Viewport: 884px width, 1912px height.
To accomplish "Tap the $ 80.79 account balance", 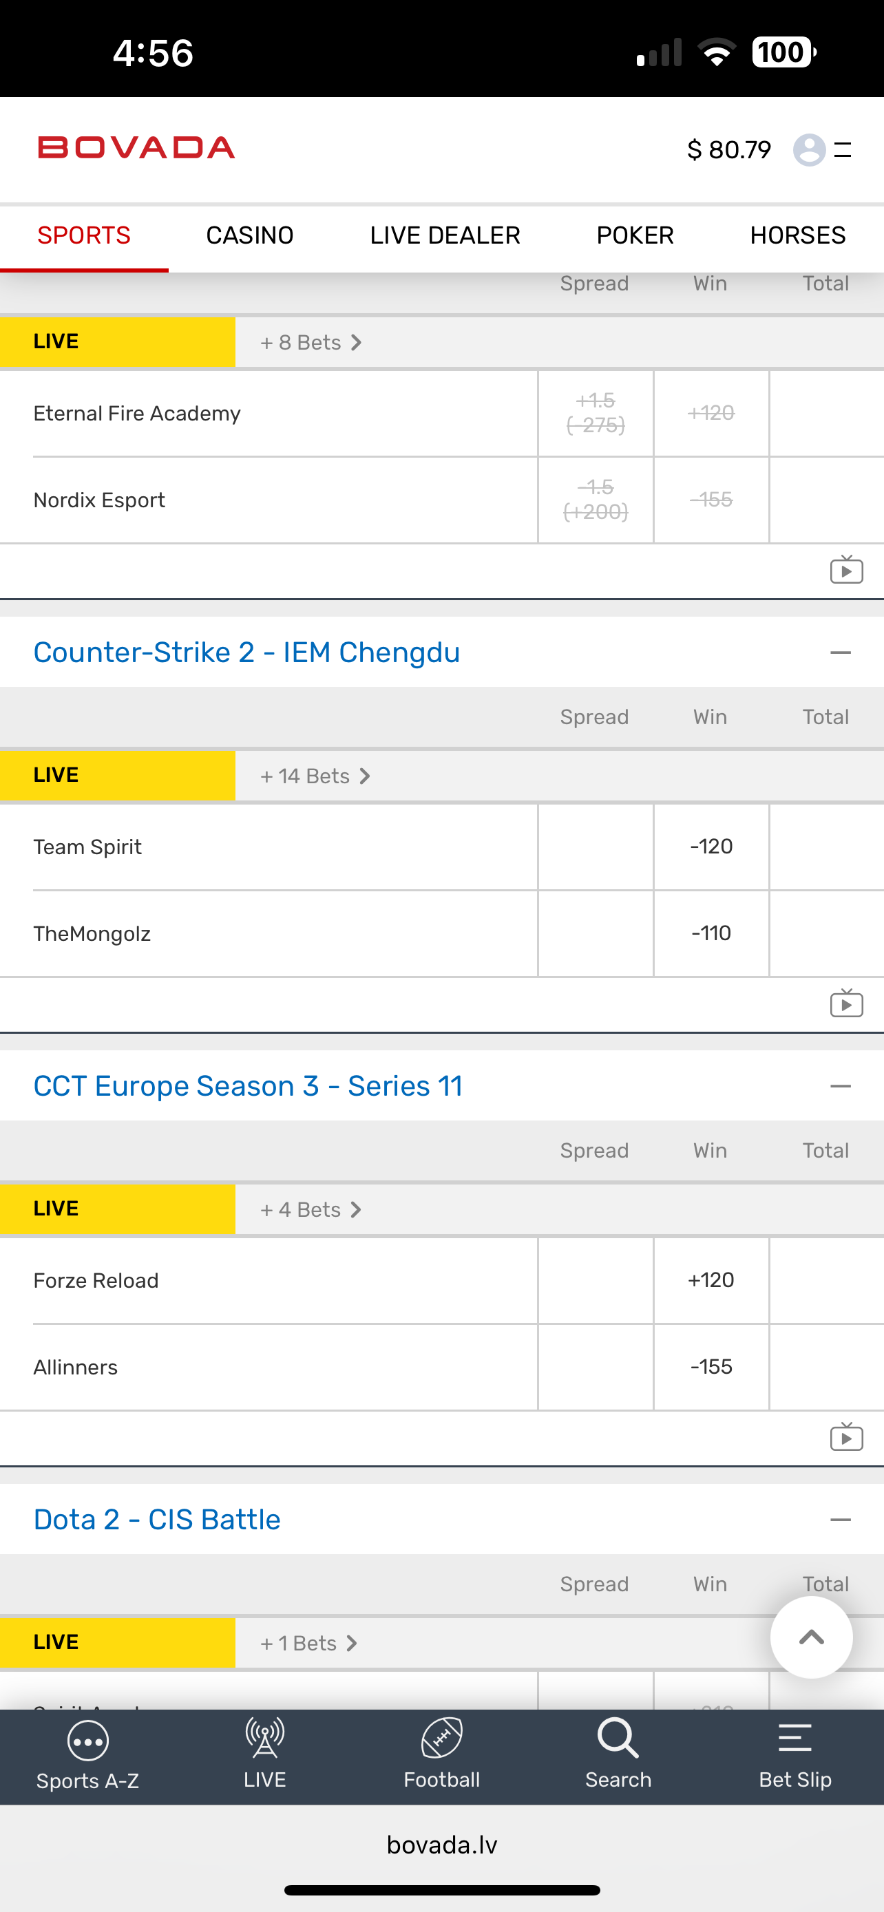I will 729,150.
